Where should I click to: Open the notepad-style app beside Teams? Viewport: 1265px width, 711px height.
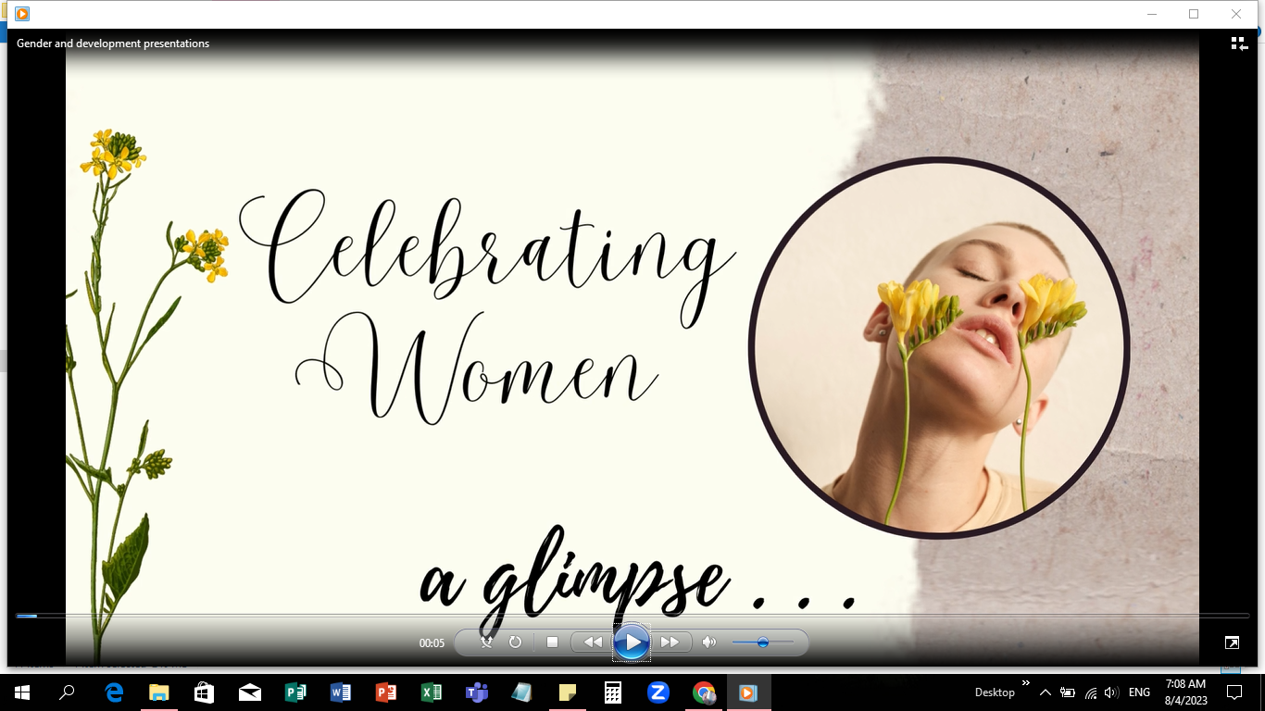522,692
